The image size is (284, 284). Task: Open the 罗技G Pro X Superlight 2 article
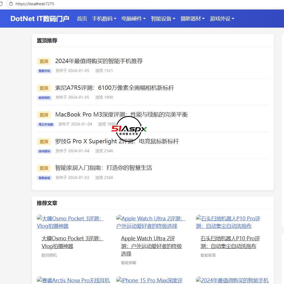pyautogui.click(x=117, y=141)
